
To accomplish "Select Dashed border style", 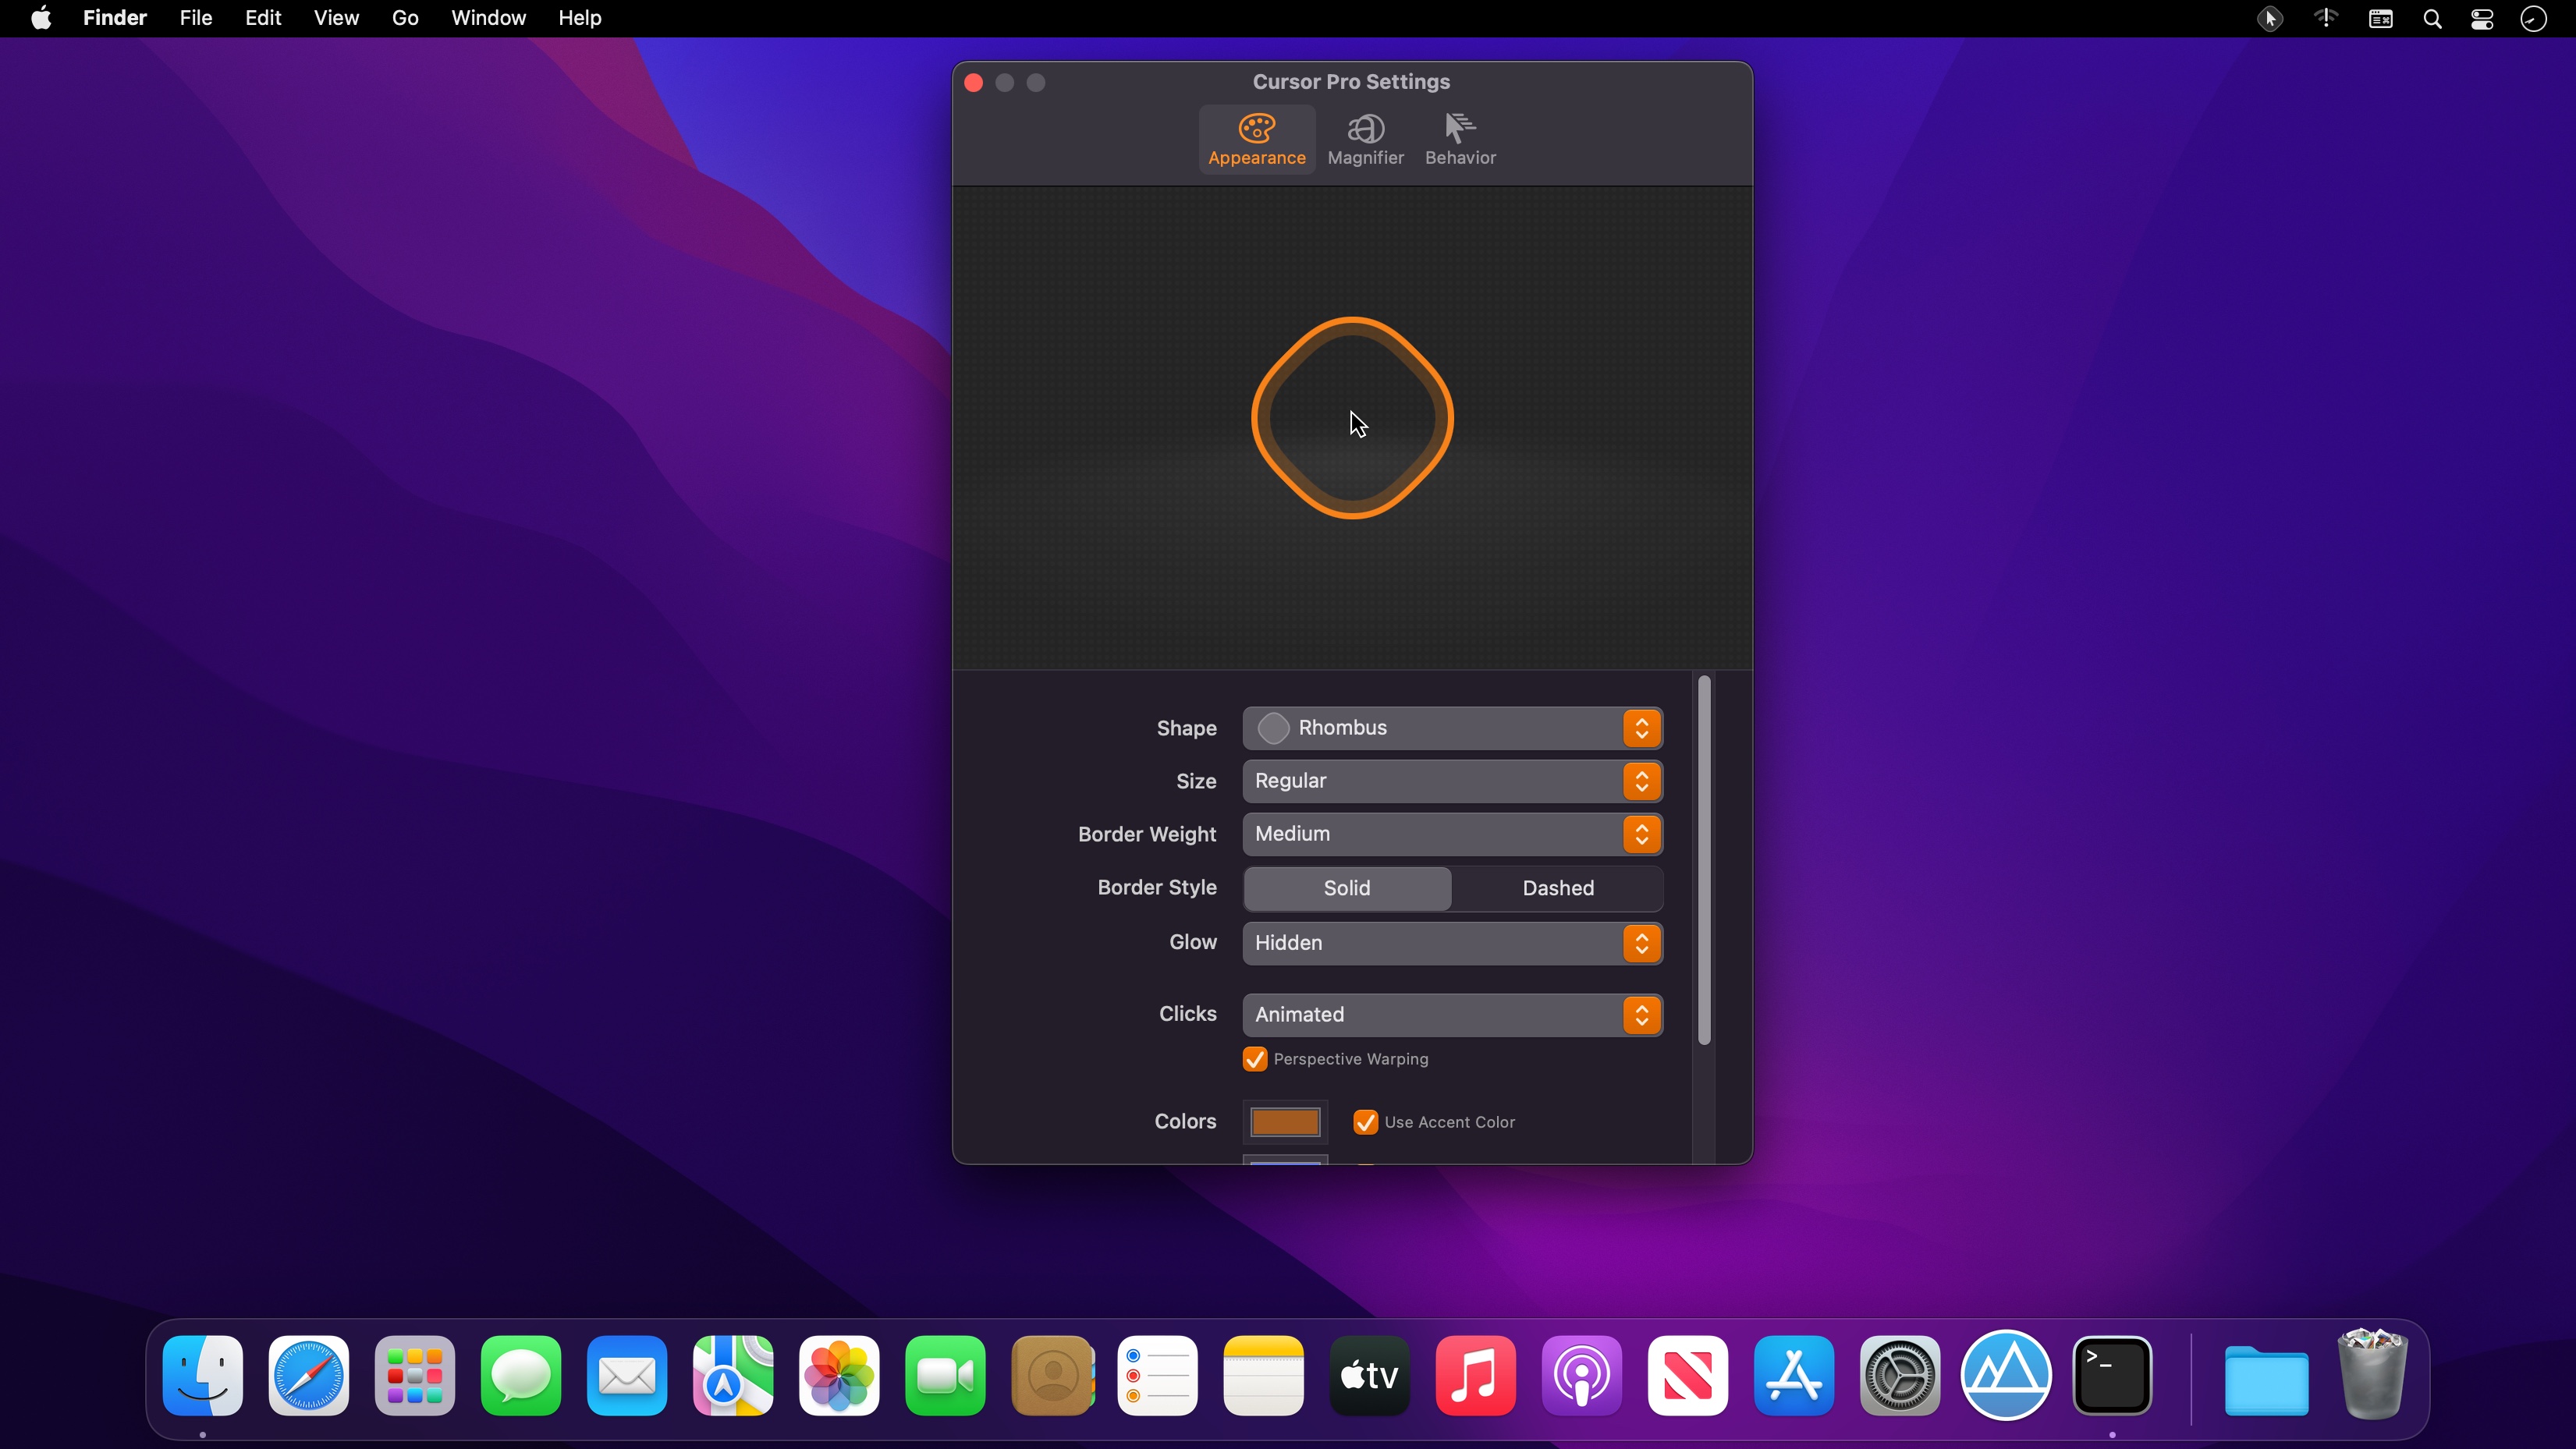I will tap(1557, 888).
